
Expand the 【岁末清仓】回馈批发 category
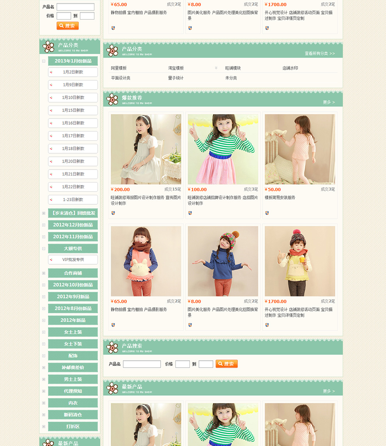coord(44,213)
